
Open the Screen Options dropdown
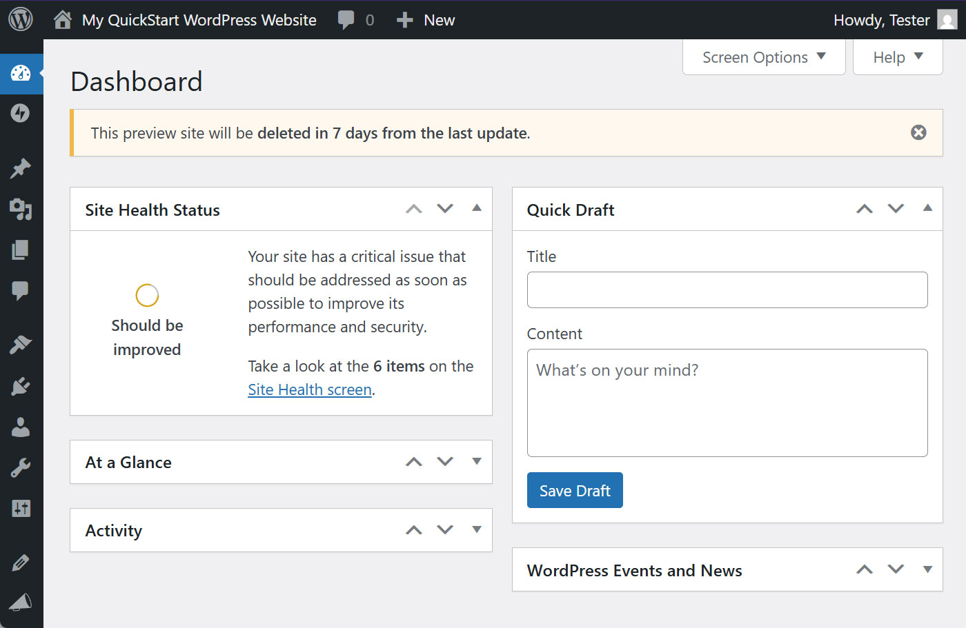point(763,57)
